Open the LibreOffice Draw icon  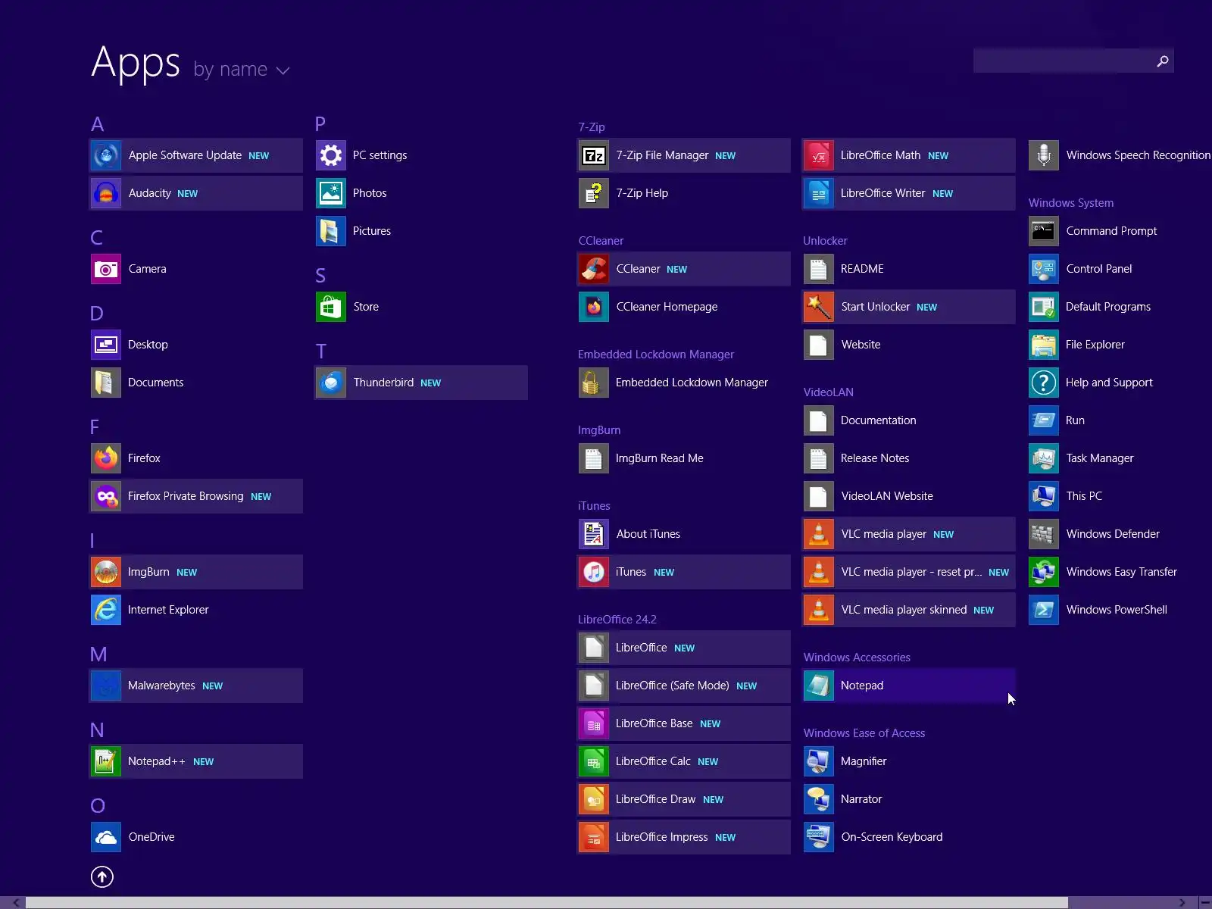tap(594, 799)
